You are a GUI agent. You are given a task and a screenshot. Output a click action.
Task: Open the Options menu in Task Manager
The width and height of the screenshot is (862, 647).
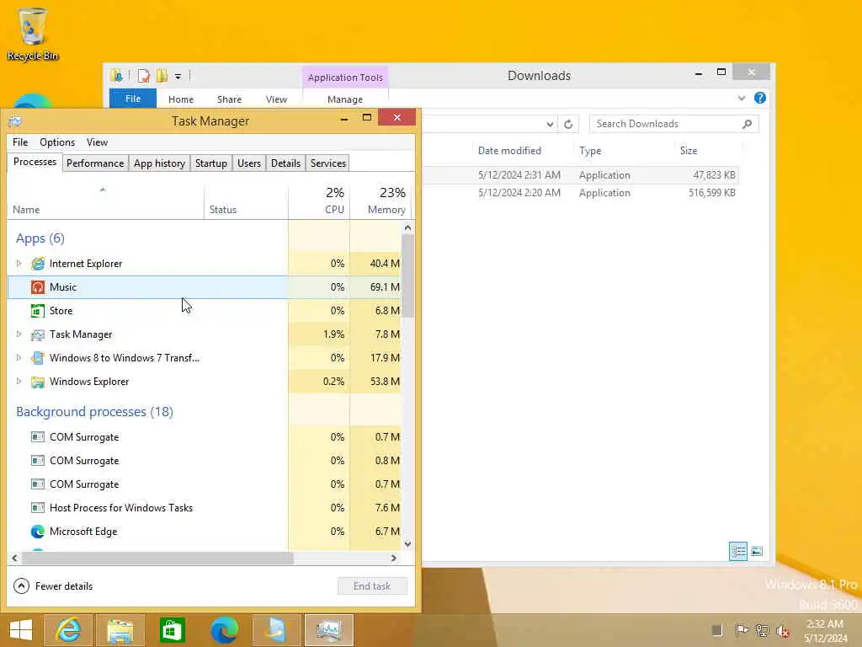[57, 142]
